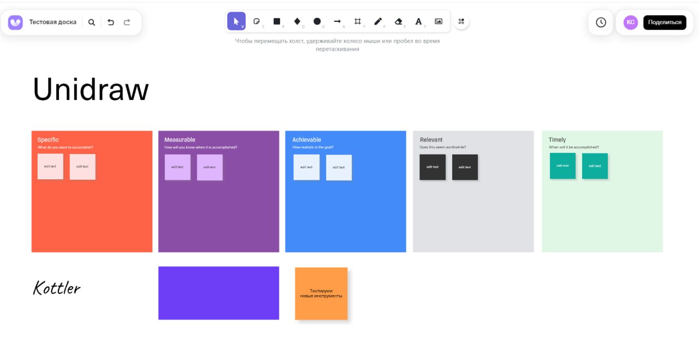Screen dimensions: 699x354
Task: Select first sticky note in Specific card
Action: [x=50, y=167]
